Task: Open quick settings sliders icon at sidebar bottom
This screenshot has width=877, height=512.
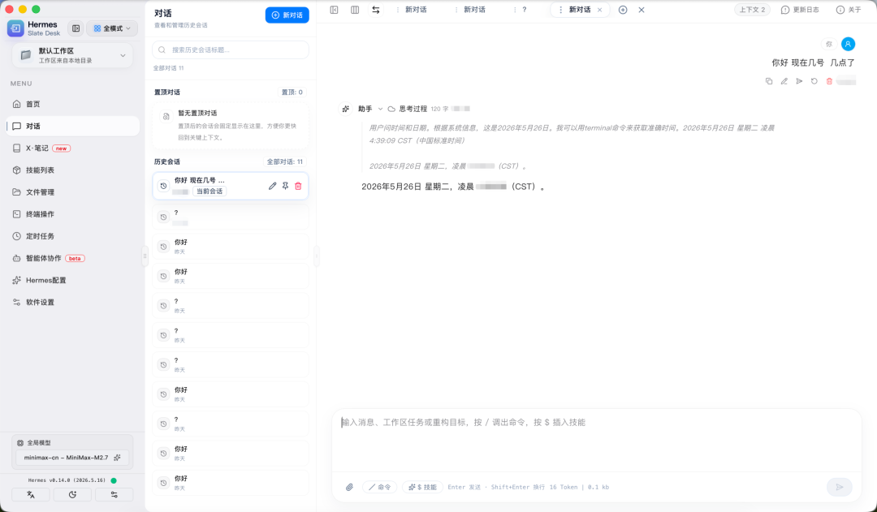Action: coord(114,495)
